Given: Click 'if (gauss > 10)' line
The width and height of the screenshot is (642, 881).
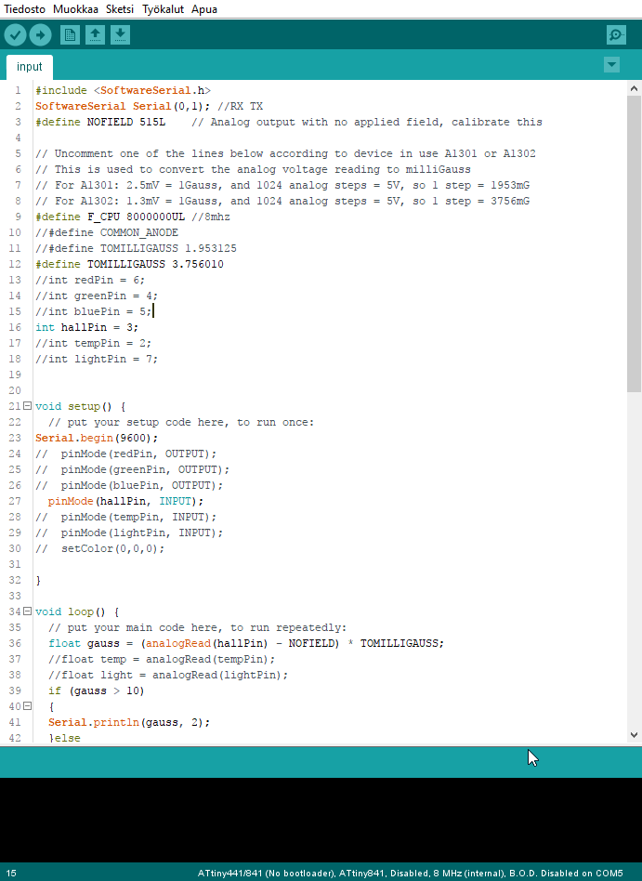Looking at the screenshot, I should pos(97,690).
